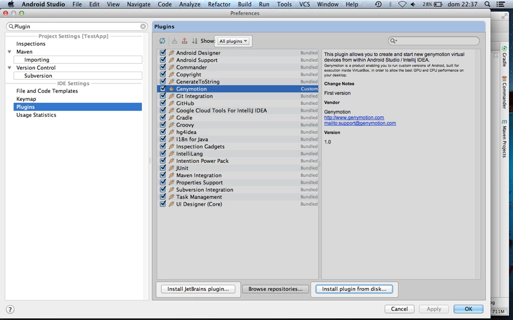513x320 pixels.
Task: Select Usage Statistics setting
Action: pyautogui.click(x=36, y=115)
